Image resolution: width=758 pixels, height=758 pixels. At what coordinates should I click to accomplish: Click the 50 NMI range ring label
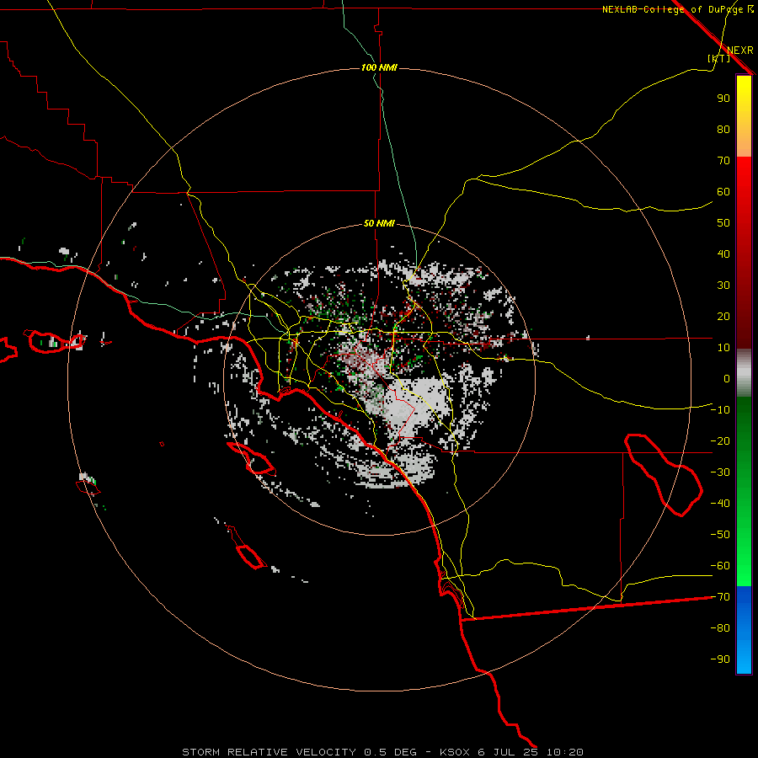coord(379,223)
